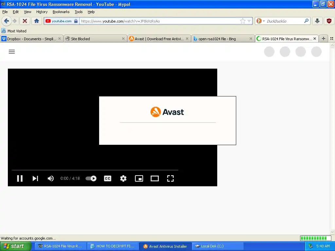Click the URL address field

tap(160, 21)
